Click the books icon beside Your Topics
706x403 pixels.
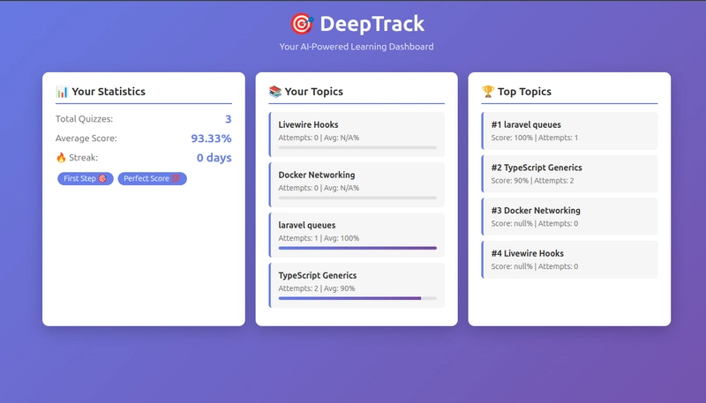pyautogui.click(x=275, y=92)
